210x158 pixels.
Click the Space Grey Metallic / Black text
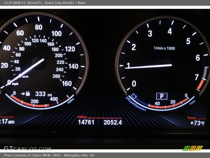(x=65, y=3)
